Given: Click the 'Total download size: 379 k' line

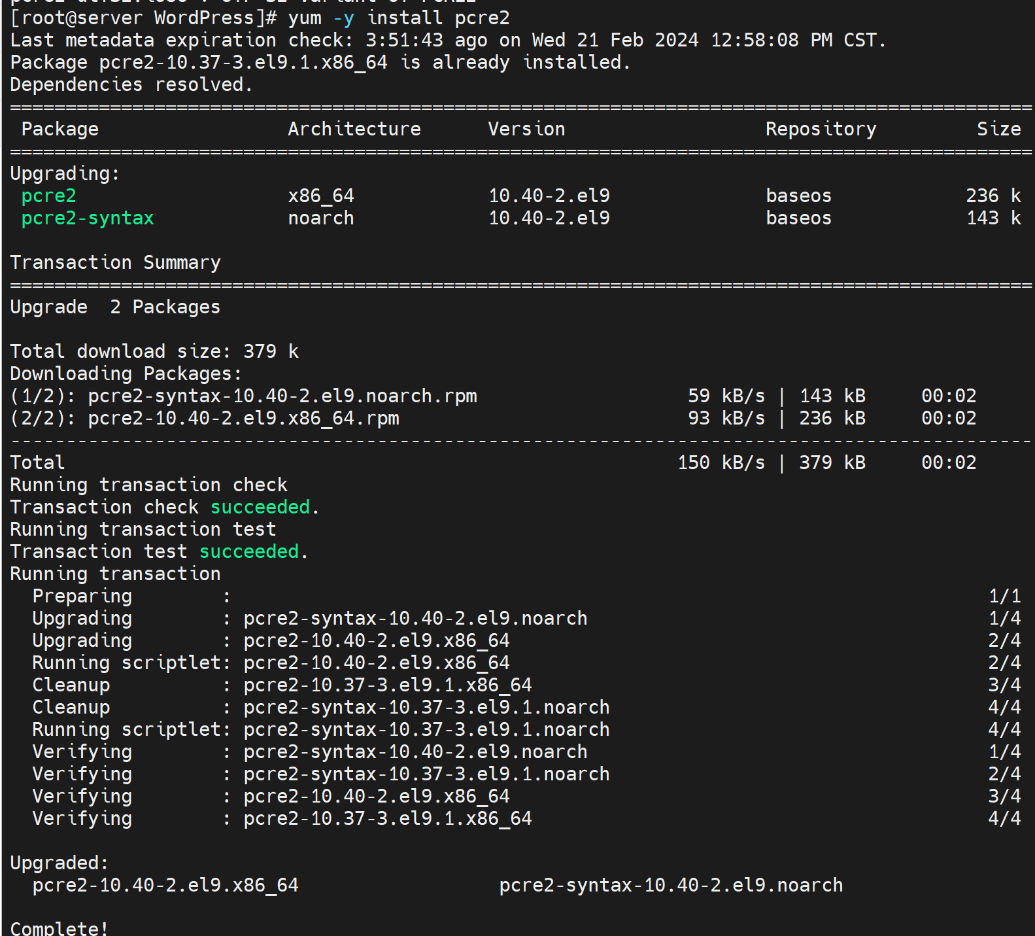Looking at the screenshot, I should (154, 351).
